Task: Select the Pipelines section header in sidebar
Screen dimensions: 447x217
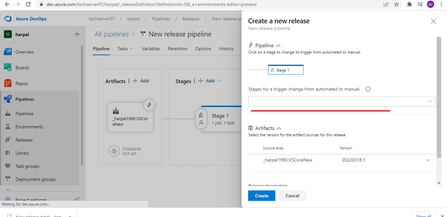Action: 25,99
